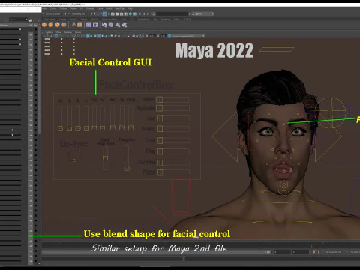The width and height of the screenshot is (360, 270).
Task: Click the gamma value field in the viewport toolbar
Action: point(163,36)
